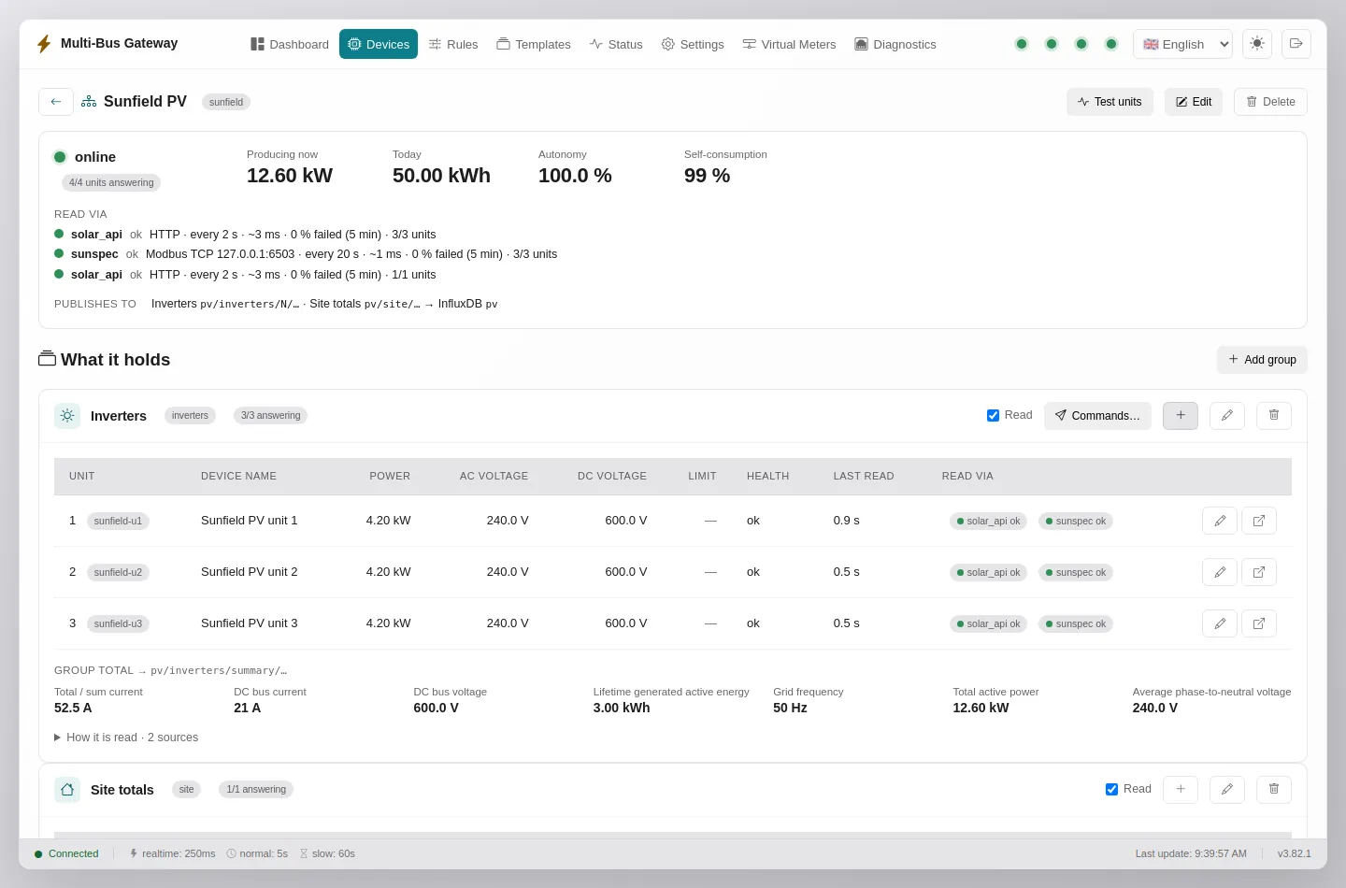This screenshot has height=888, width=1346.
Task: Edit the Site totals group with the pencil icon
Action: coord(1227,790)
